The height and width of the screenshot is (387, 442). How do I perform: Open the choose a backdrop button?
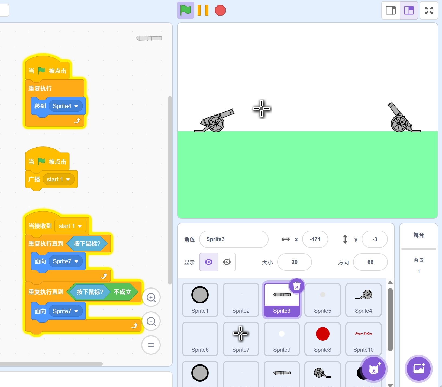pyautogui.click(x=418, y=369)
